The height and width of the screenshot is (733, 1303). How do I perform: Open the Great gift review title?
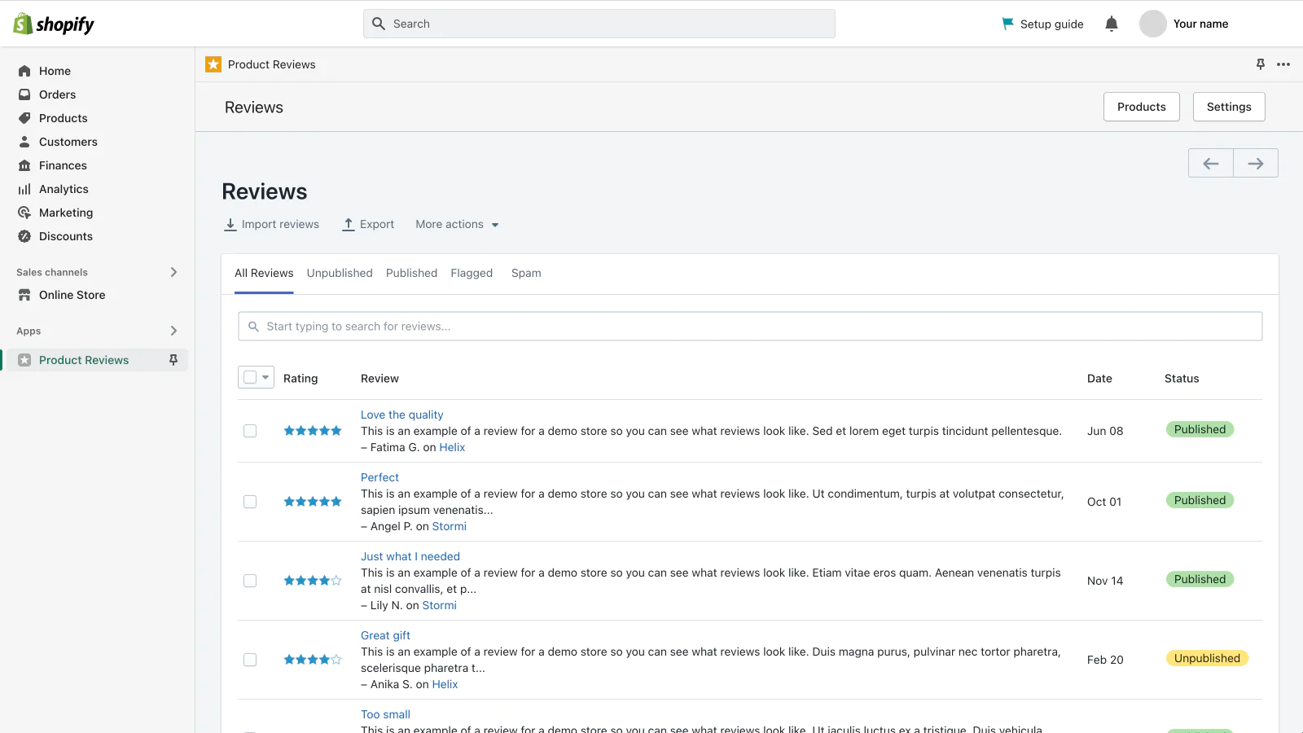tap(385, 635)
